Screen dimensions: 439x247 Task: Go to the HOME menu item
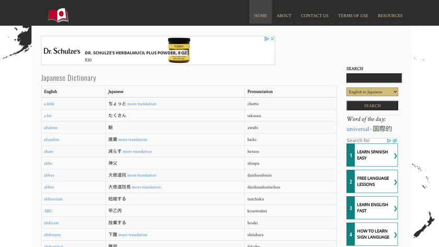click(x=260, y=16)
